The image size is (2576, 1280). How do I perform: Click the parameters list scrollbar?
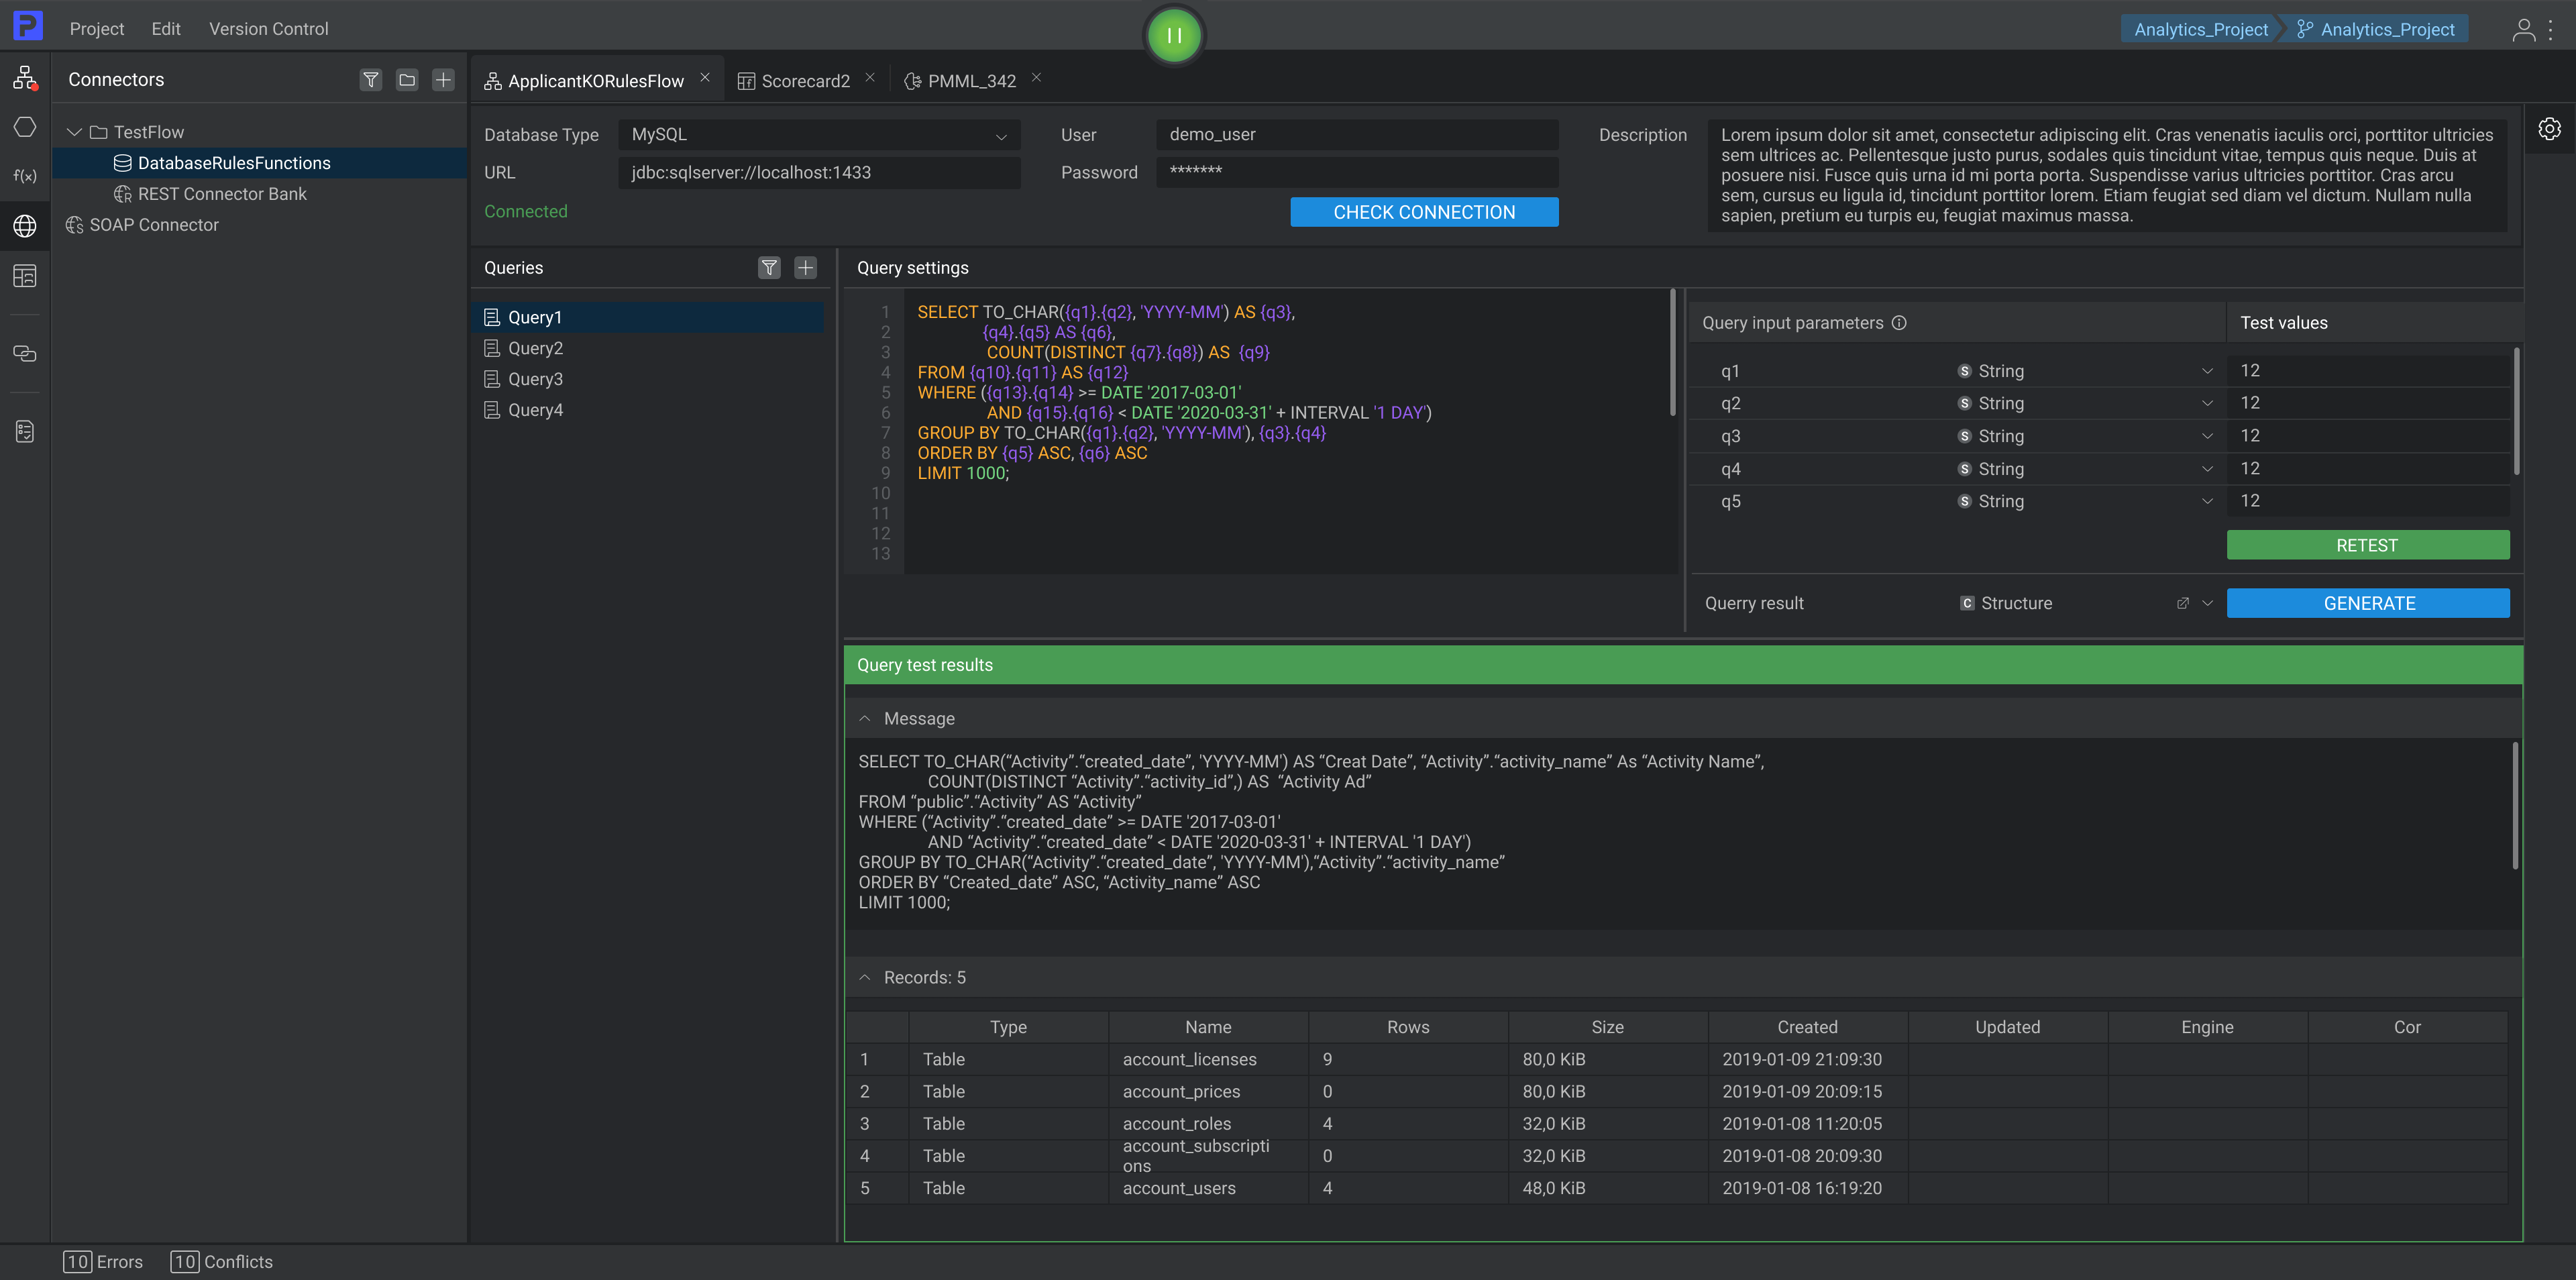click(x=2516, y=412)
